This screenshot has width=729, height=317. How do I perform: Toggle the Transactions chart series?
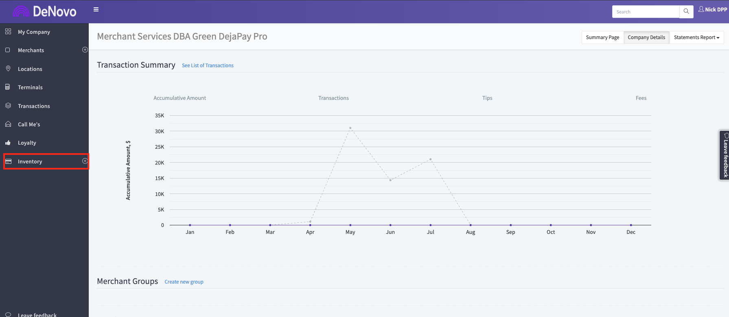coord(333,98)
